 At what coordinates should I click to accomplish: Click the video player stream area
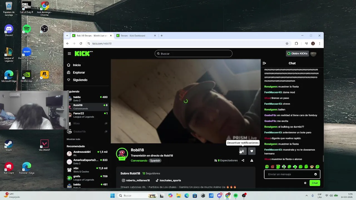186,101
